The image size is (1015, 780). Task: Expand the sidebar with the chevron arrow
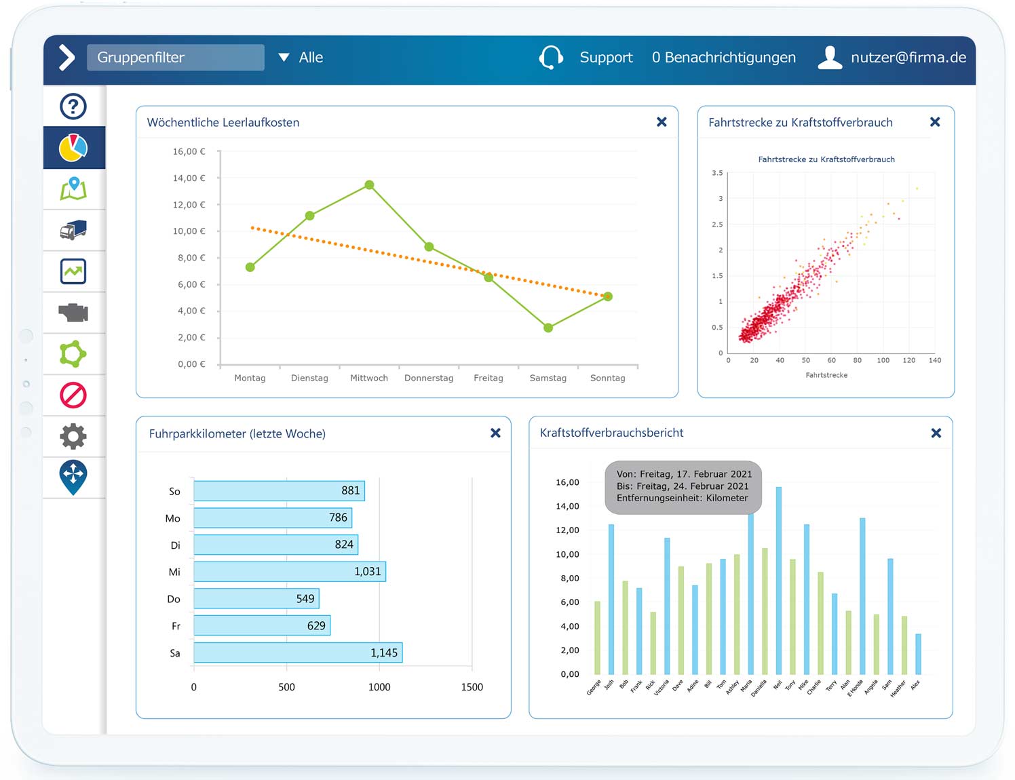pos(66,58)
